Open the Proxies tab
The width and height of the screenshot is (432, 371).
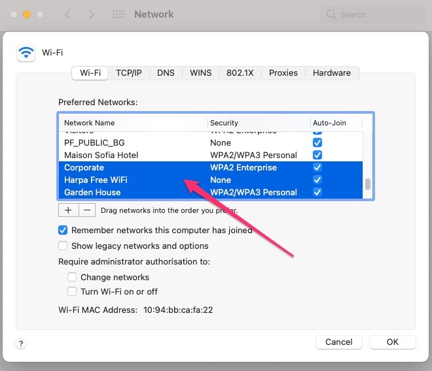283,73
